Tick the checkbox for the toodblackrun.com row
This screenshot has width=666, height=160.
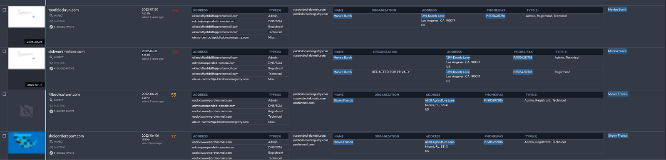[4, 10]
